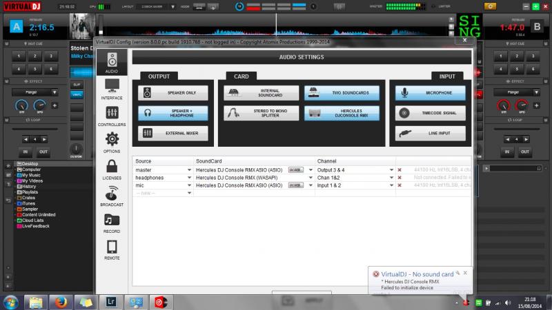The width and height of the screenshot is (552, 310).
Task: Open VirtualDJ settings gear icon
Action: click(x=490, y=6)
